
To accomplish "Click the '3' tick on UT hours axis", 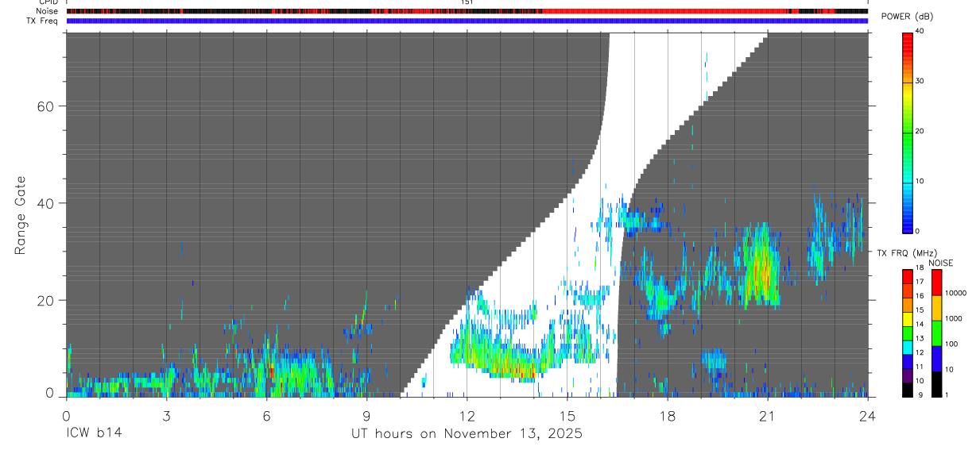I will click(166, 415).
